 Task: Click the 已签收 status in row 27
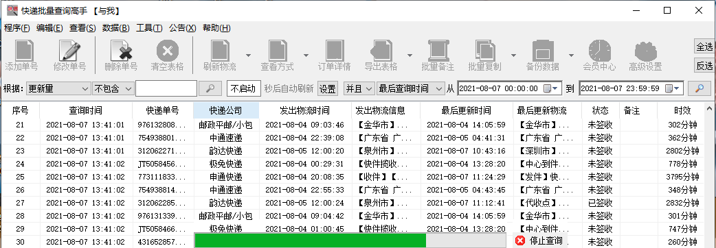(x=600, y=203)
